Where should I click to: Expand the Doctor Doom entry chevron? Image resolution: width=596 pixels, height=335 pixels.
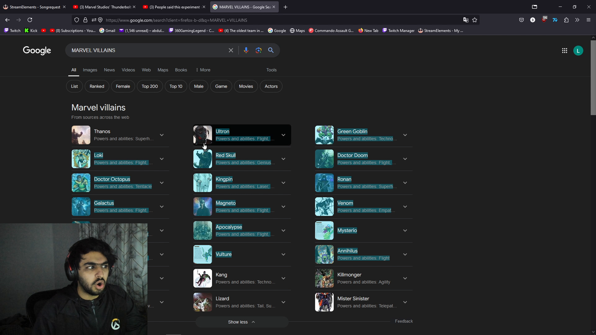(x=405, y=159)
